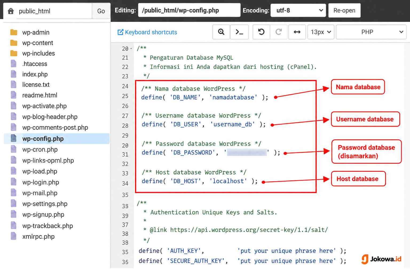Select wp-config.php file name in tree
The image size is (410, 273).
click(x=43, y=139)
